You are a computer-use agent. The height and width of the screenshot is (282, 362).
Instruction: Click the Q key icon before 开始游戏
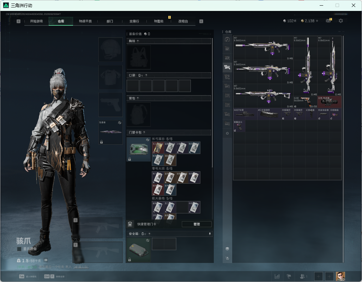point(18,21)
